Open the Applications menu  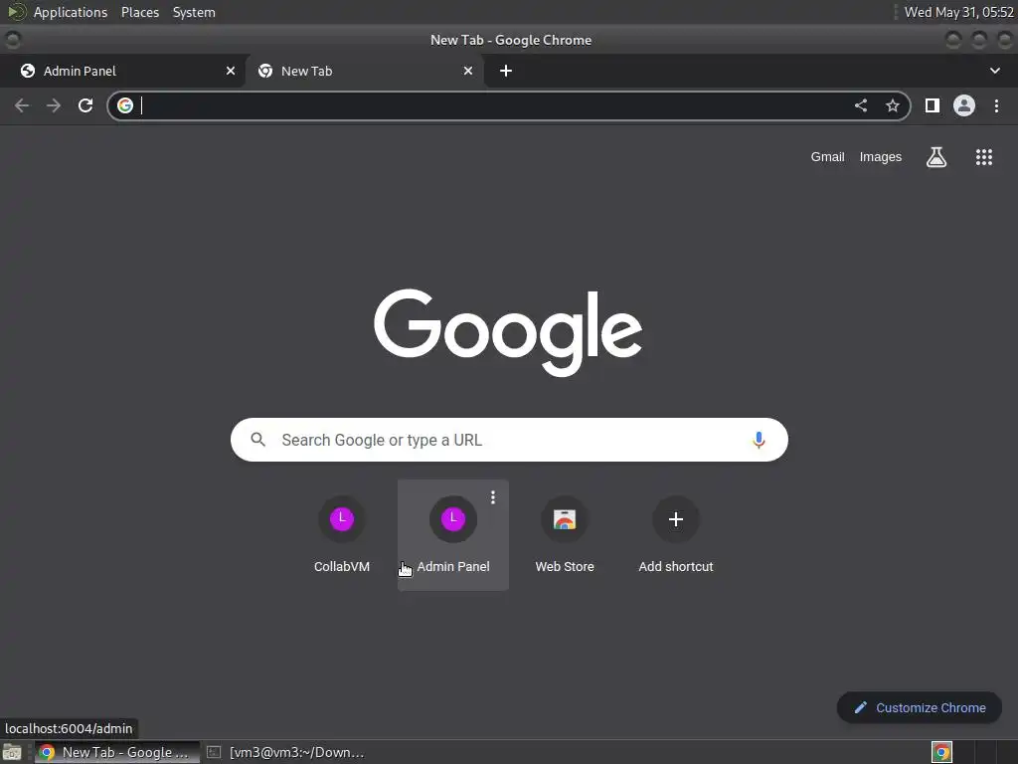pyautogui.click(x=71, y=12)
